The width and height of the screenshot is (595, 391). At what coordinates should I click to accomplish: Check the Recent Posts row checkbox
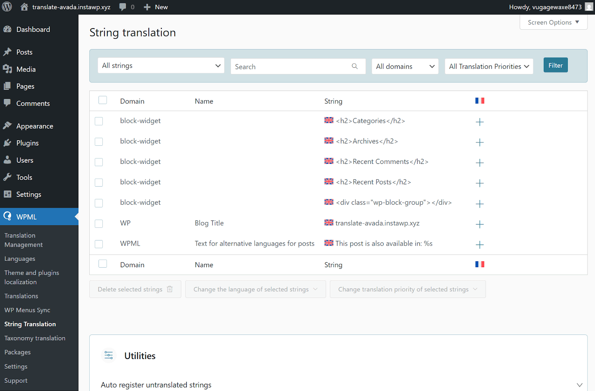pyautogui.click(x=99, y=182)
